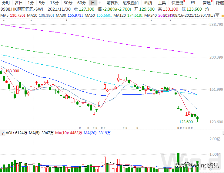Open the 快捷键 shortcuts menu

pyautogui.click(x=177, y=3)
